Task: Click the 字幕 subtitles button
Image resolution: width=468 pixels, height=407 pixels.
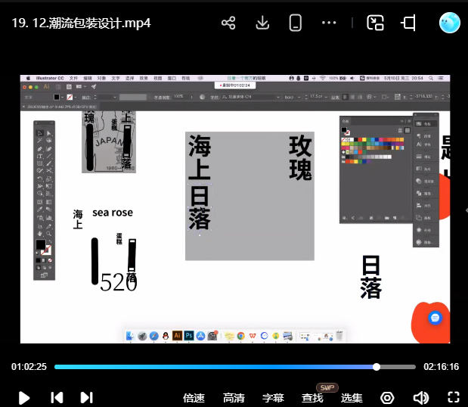Action: click(273, 398)
